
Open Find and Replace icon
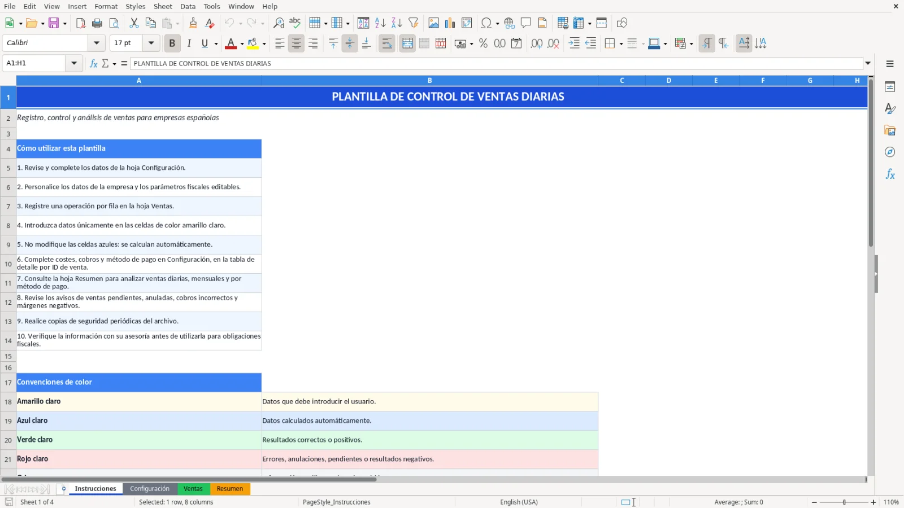(279, 23)
